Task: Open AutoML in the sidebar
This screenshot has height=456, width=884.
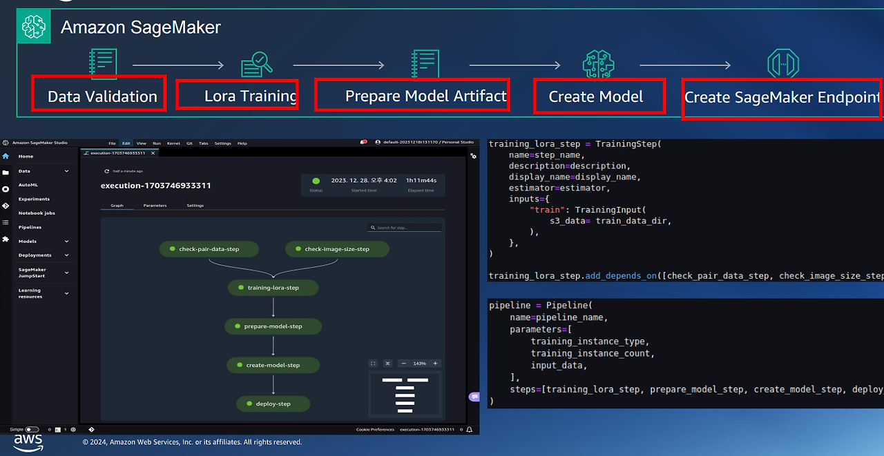Action: point(28,185)
